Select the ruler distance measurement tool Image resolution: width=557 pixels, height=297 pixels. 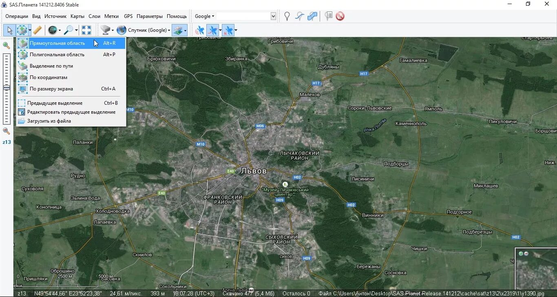38,30
